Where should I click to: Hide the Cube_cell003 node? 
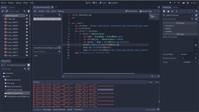[27, 29]
